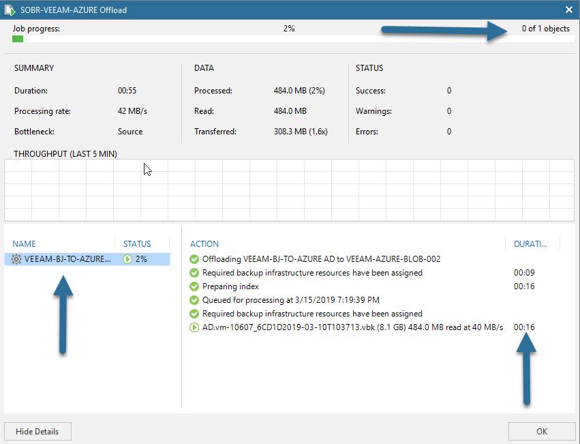Click the green play icon next to 2% status
The height and width of the screenshot is (444, 580).
(127, 259)
